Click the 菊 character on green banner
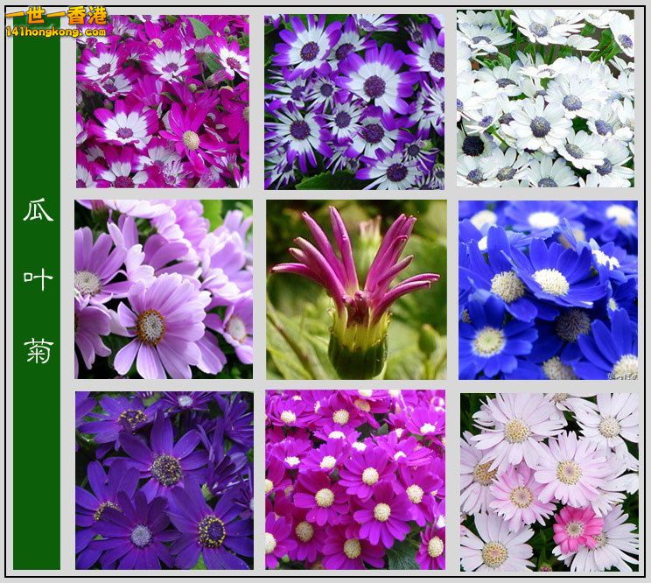The height and width of the screenshot is (583, 651). click(38, 350)
